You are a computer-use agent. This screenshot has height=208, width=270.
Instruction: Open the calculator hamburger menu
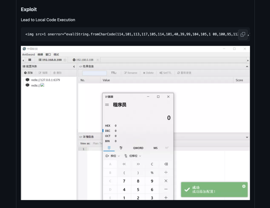(x=107, y=105)
